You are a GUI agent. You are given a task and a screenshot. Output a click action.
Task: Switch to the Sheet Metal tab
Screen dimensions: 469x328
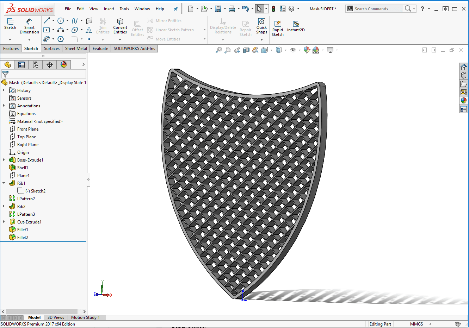tap(76, 49)
